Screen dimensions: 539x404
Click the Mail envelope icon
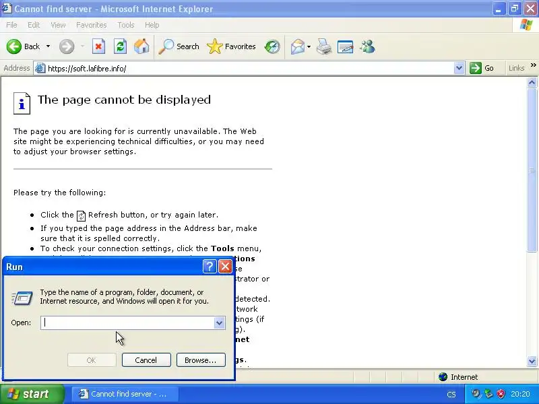pos(298,46)
